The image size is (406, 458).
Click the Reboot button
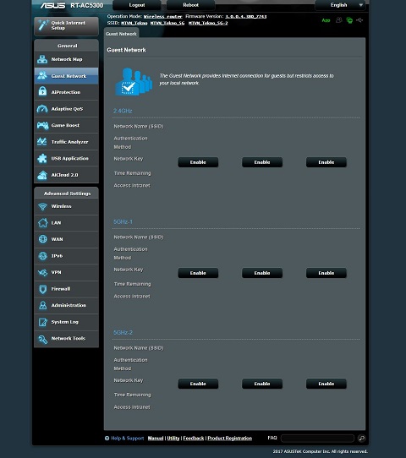(190, 5)
